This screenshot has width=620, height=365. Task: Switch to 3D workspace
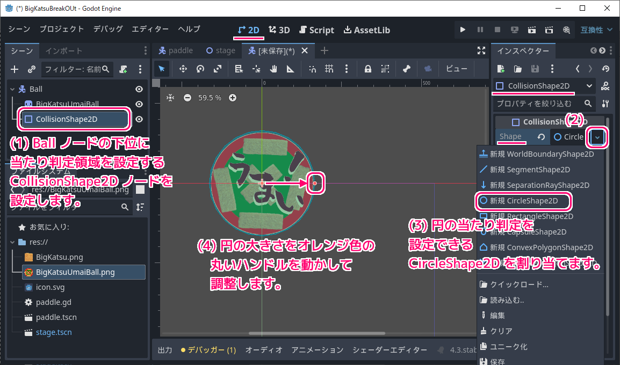[279, 30]
